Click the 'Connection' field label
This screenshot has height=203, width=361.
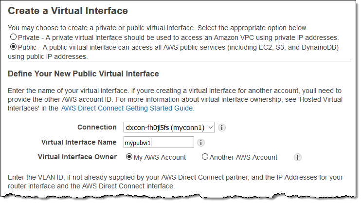coord(97,127)
